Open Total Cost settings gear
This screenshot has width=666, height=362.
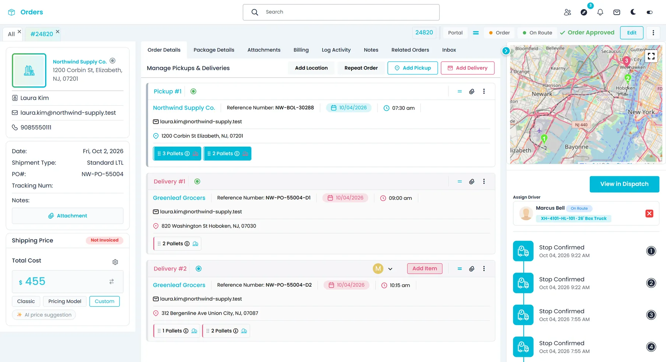(x=115, y=262)
